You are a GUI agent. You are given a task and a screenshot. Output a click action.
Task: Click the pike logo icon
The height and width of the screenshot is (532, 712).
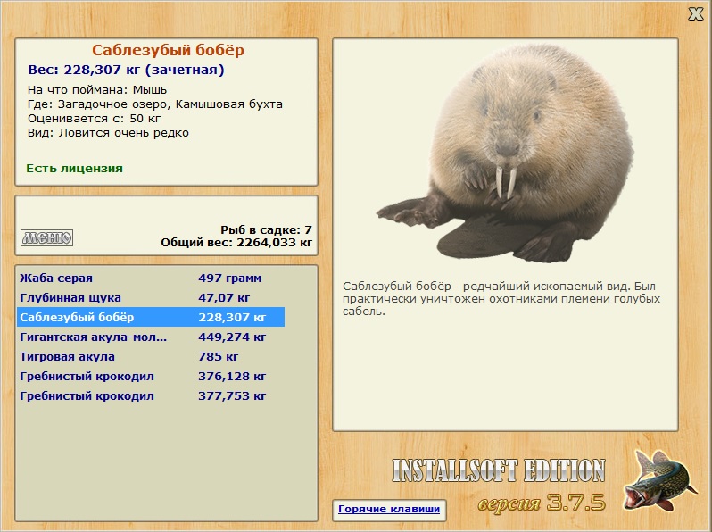tap(659, 480)
